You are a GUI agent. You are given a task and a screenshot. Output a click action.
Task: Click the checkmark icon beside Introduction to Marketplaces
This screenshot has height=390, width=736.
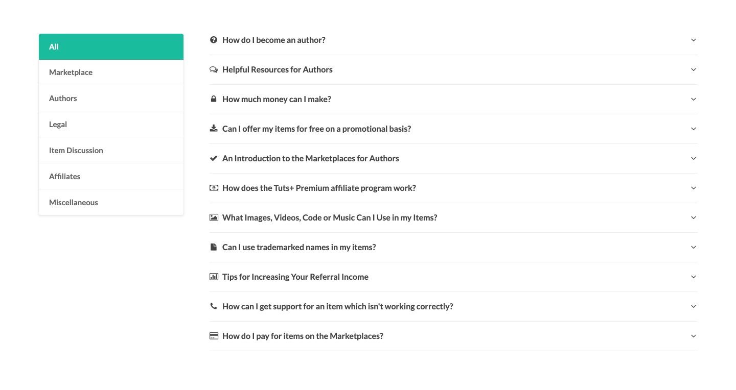pos(214,158)
